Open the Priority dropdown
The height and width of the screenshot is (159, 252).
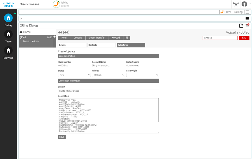(x=108, y=75)
